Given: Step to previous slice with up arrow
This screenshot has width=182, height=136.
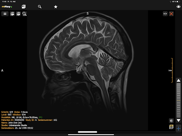Looking at the screenshot, I should click(178, 80).
